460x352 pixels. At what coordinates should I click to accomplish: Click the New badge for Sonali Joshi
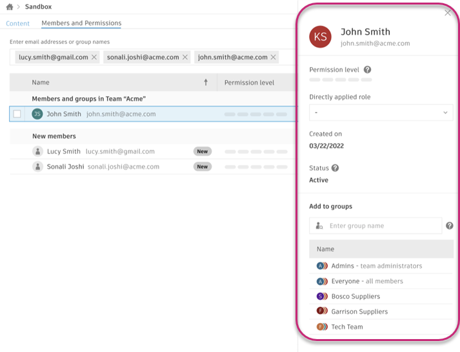[x=203, y=166]
